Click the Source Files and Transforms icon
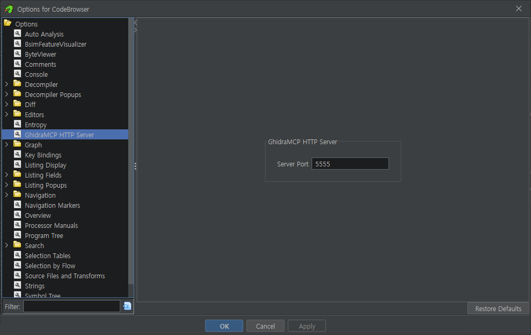531x335 pixels. click(x=17, y=276)
